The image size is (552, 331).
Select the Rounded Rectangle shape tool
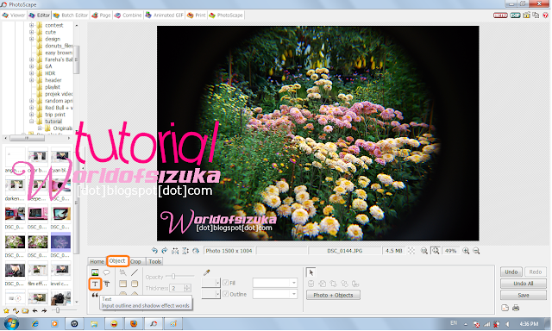pyautogui.click(x=135, y=284)
